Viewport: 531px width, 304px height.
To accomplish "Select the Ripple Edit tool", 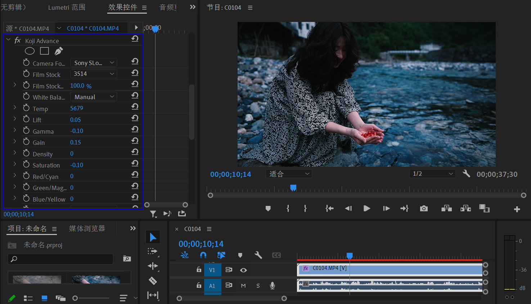I will 153,266.
